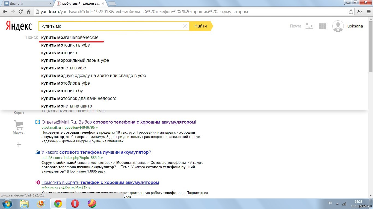This screenshot has width=373, height=209.
Task: Bookmark this page with the star icon
Action: click(x=351, y=12)
